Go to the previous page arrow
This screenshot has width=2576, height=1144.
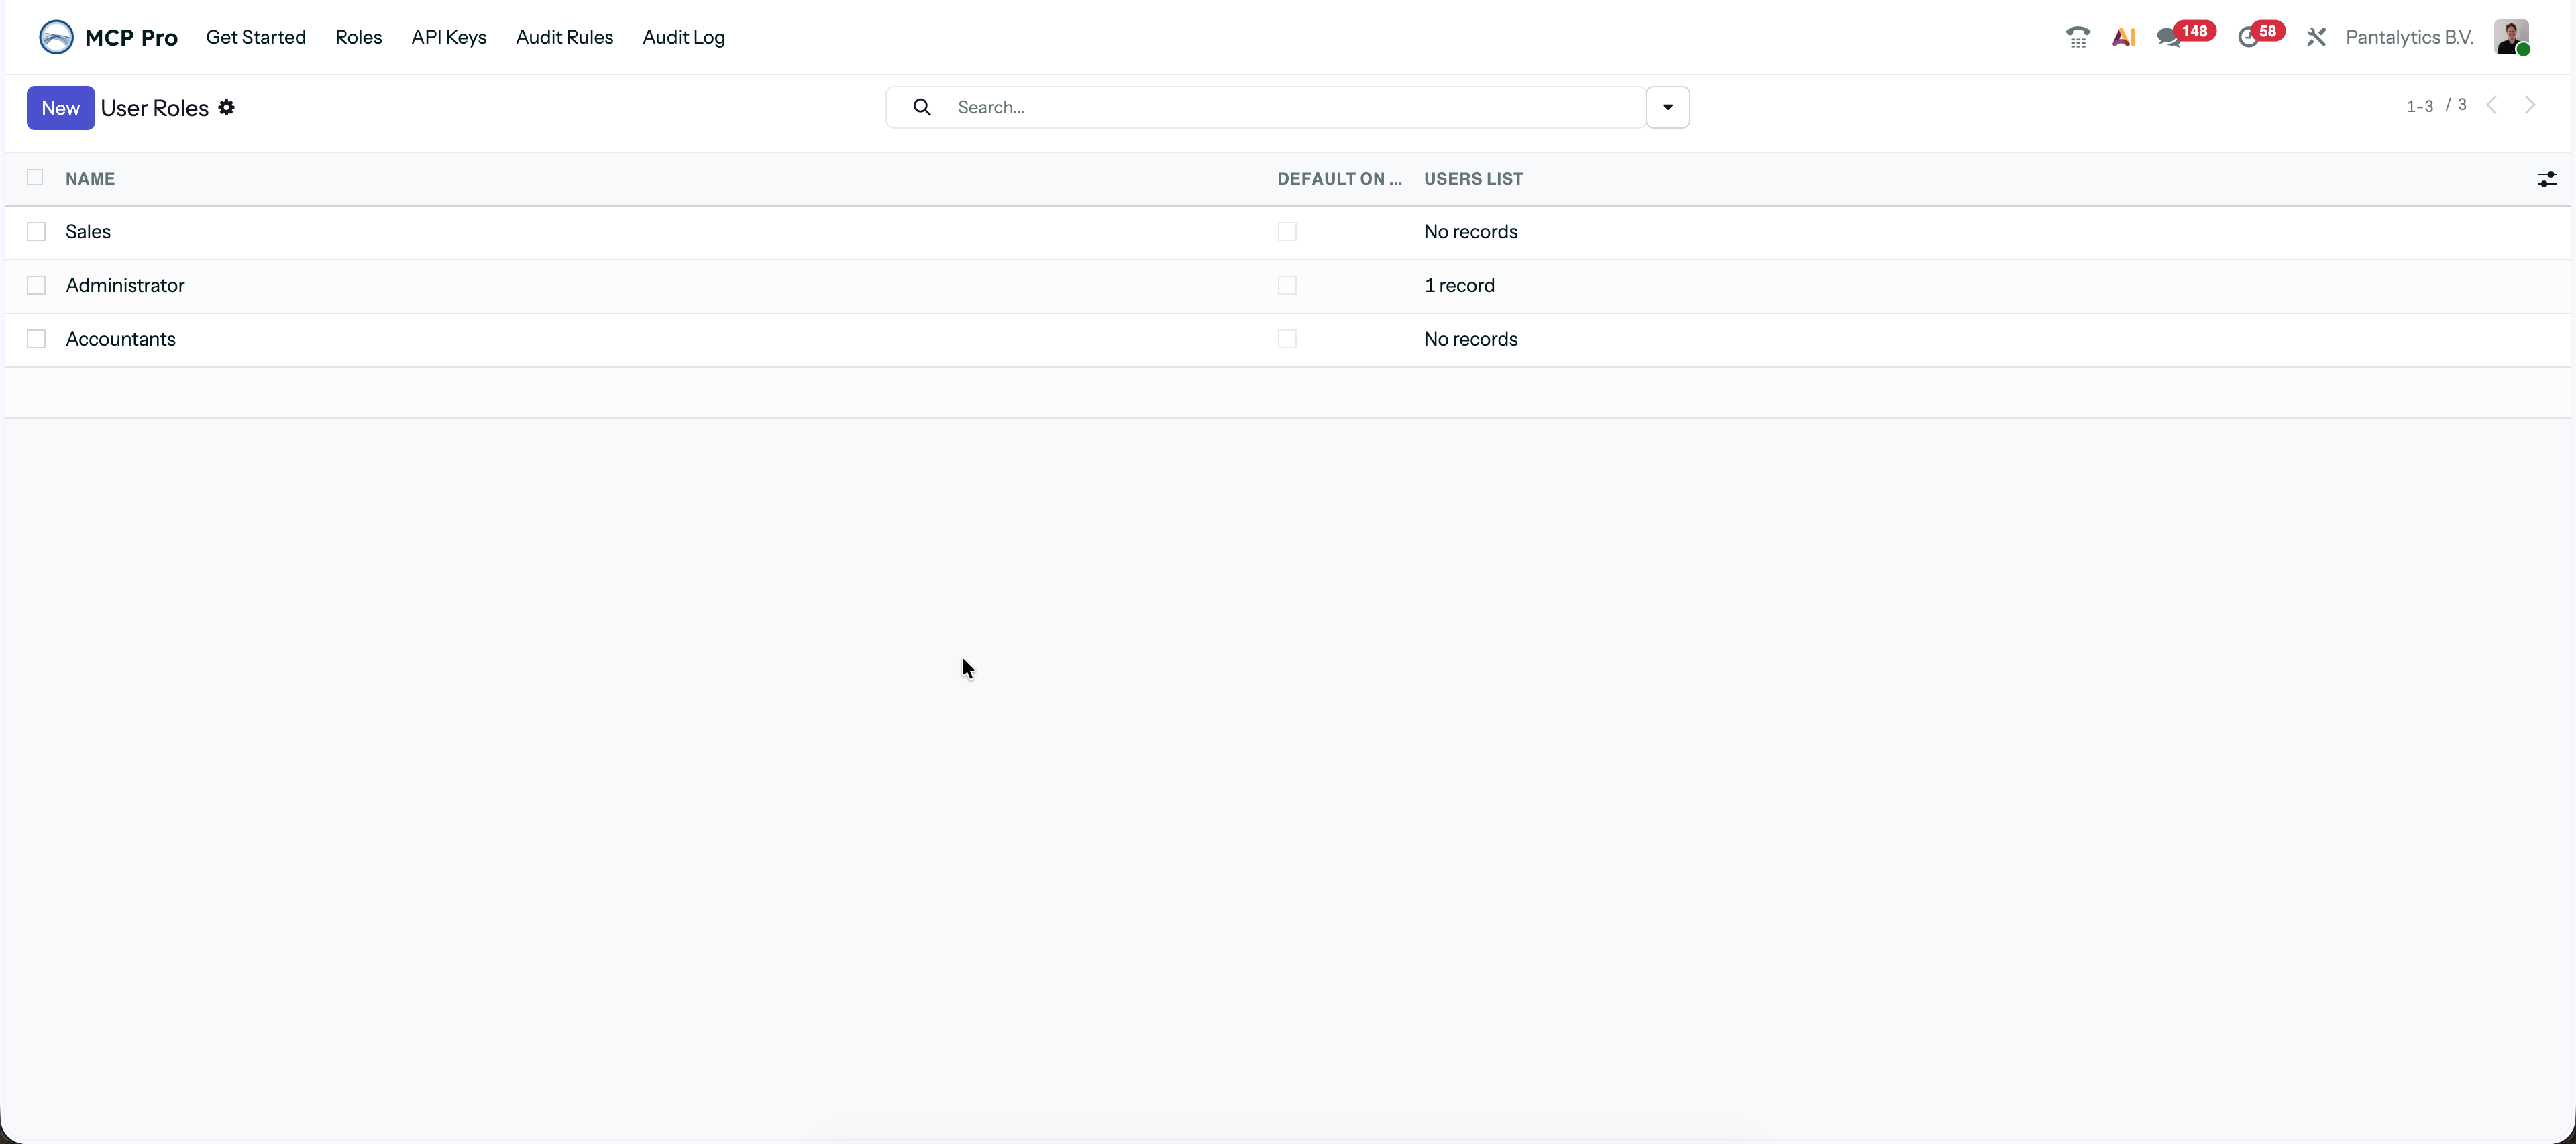tap(2492, 105)
